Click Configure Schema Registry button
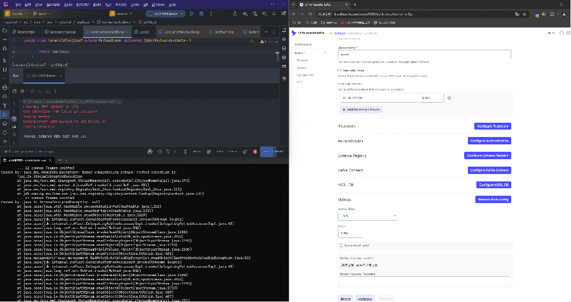The width and height of the screenshot is (571, 302). (487, 155)
